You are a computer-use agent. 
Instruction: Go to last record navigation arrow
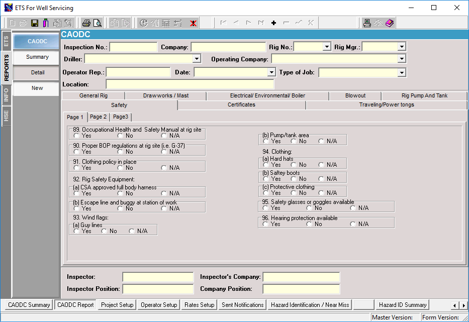(x=261, y=23)
